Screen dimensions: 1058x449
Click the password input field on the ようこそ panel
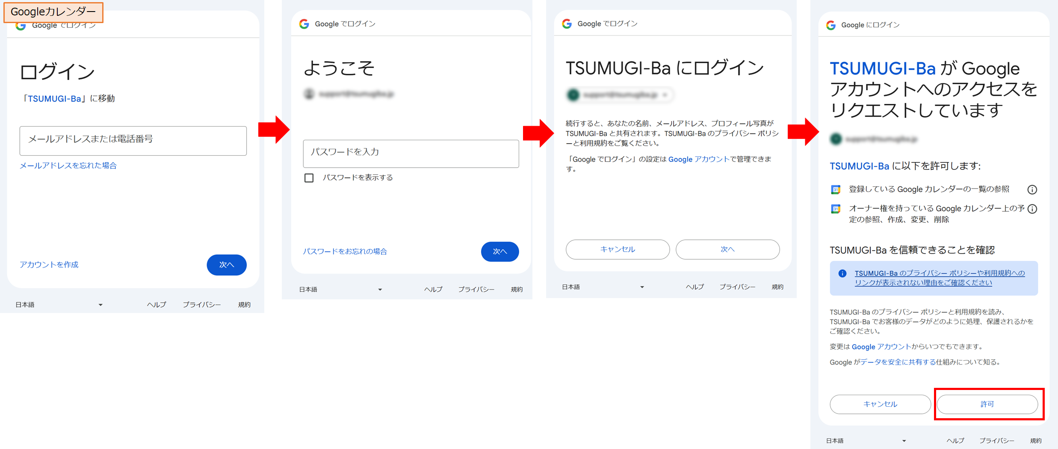[411, 154]
